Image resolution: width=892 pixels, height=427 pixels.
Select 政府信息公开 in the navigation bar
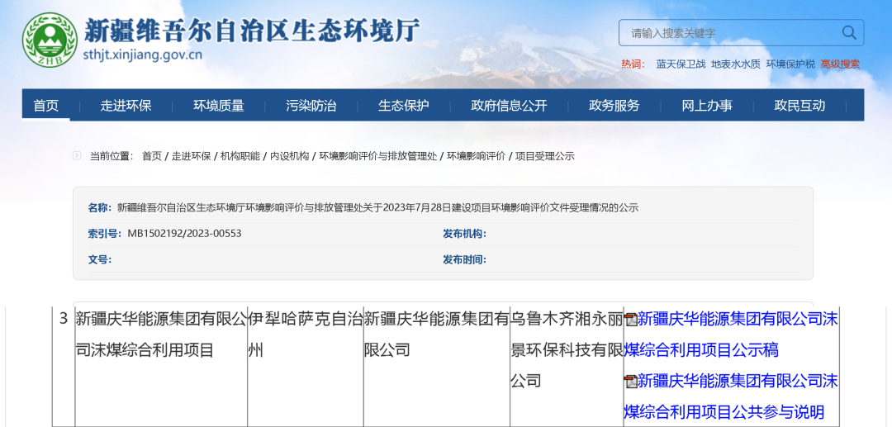(x=509, y=106)
